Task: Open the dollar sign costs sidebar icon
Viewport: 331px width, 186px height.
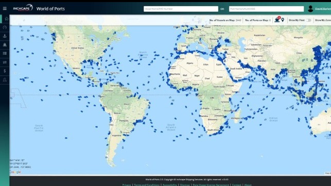Action: [5, 71]
